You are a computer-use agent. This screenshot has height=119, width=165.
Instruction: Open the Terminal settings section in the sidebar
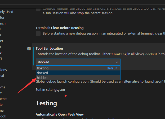[2, 75]
